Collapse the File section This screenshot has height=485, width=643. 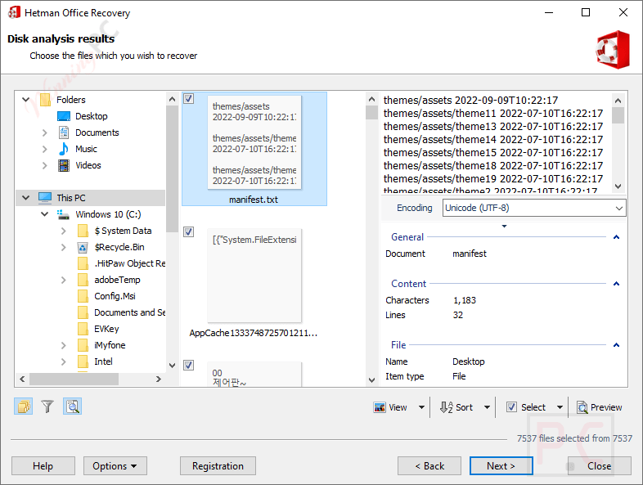(616, 345)
